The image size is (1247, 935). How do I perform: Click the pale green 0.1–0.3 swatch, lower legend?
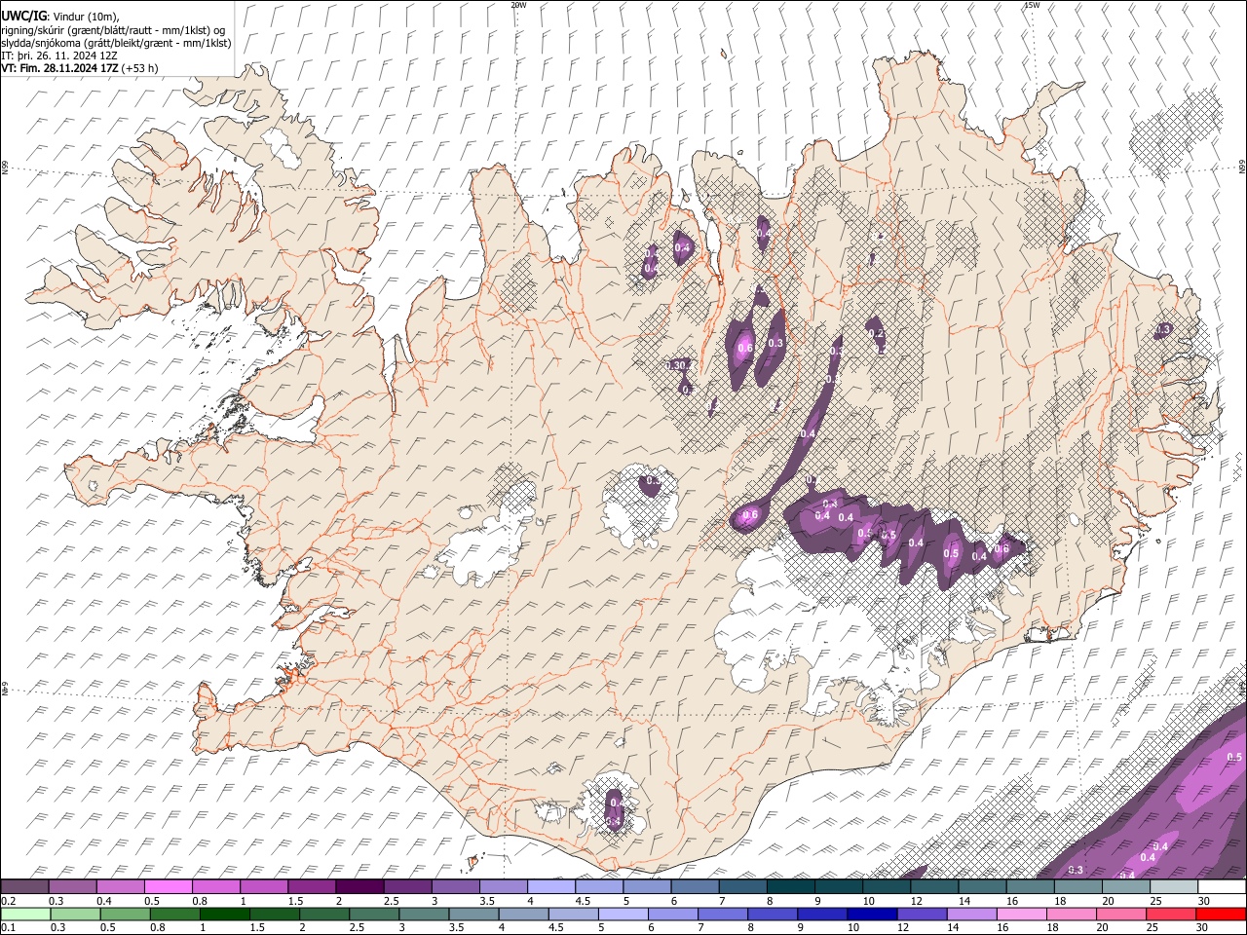[24, 914]
